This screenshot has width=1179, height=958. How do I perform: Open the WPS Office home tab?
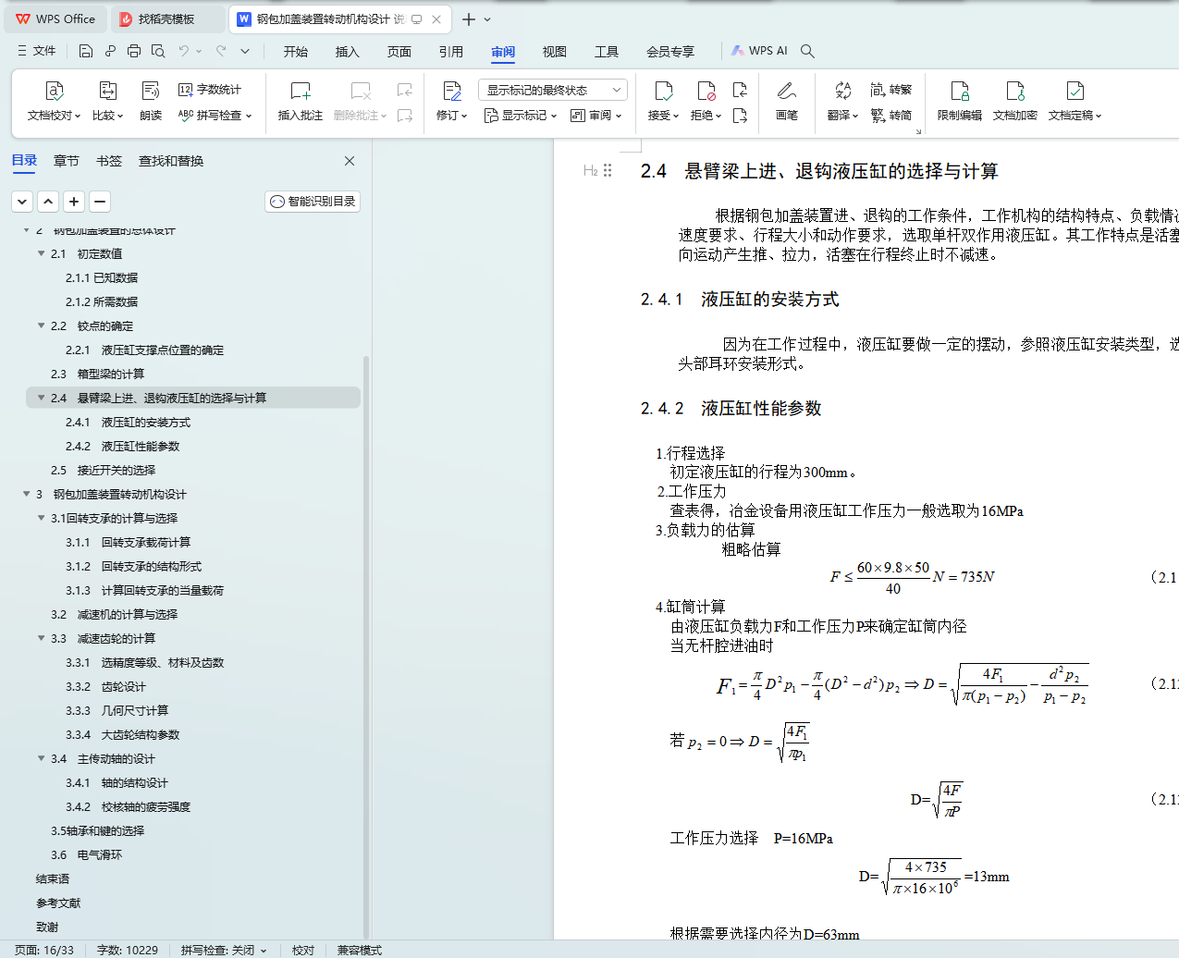tap(56, 18)
